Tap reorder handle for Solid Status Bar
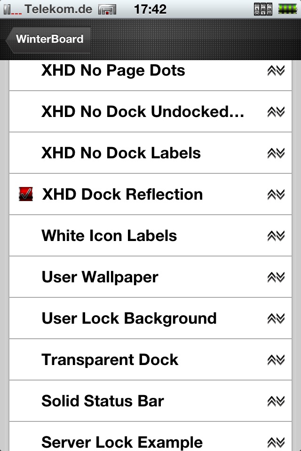 tap(276, 401)
